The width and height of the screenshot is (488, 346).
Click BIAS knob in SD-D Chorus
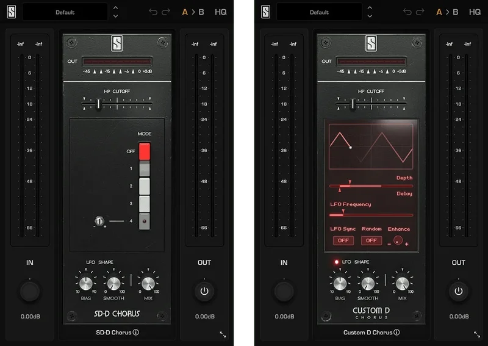86,283
